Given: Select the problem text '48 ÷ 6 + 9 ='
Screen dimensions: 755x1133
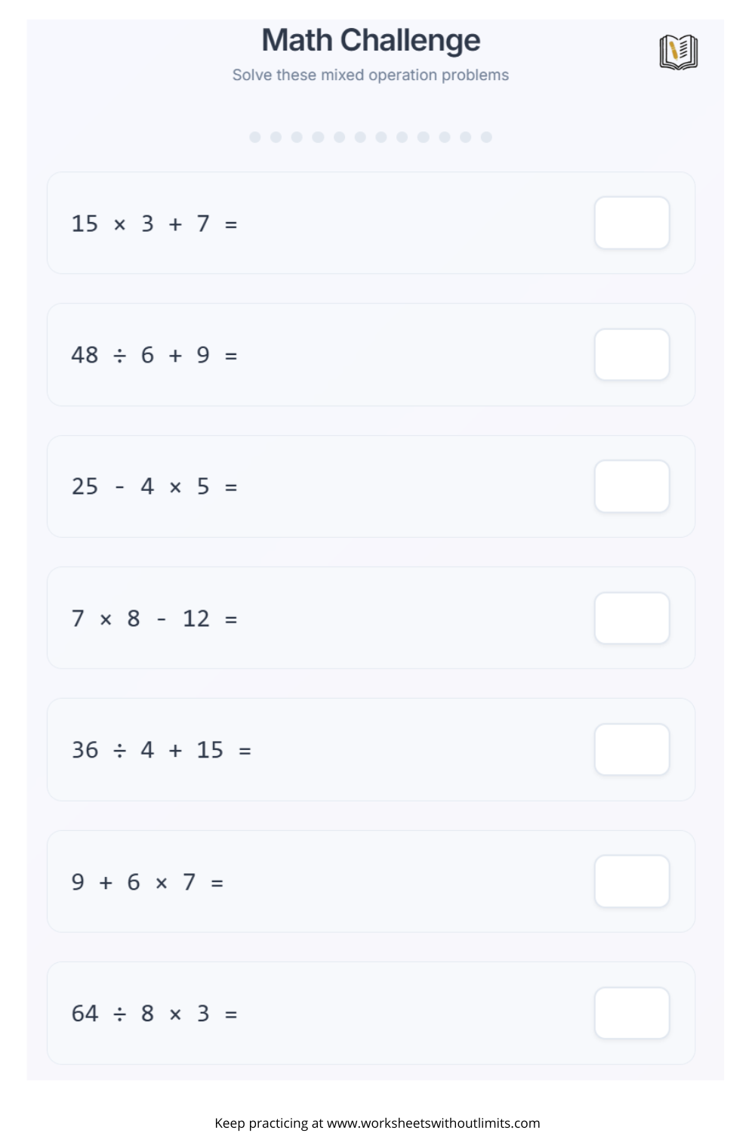Looking at the screenshot, I should (x=154, y=355).
